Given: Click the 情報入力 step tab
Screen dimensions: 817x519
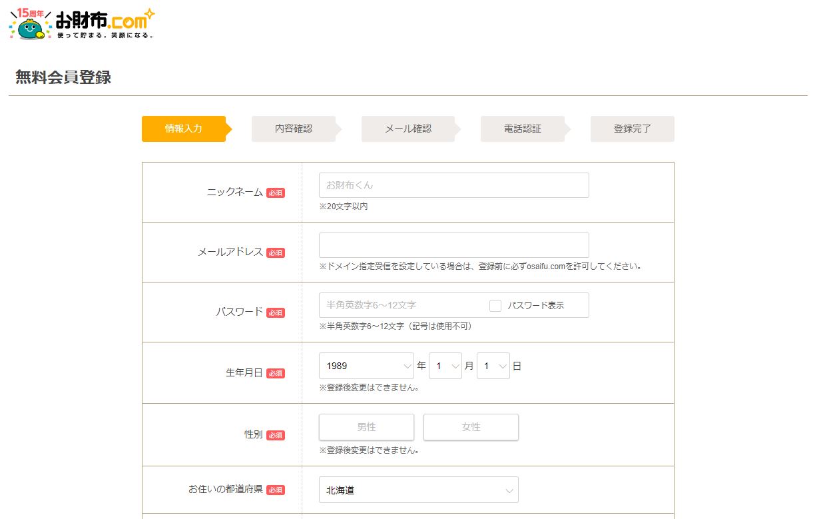Looking at the screenshot, I should coord(183,129).
